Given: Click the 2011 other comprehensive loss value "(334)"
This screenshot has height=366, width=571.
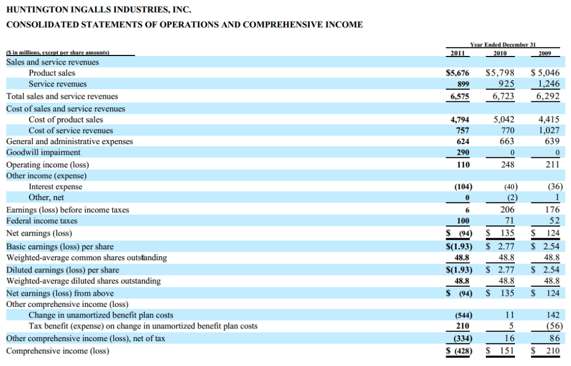Looking at the screenshot, I should click(463, 339).
